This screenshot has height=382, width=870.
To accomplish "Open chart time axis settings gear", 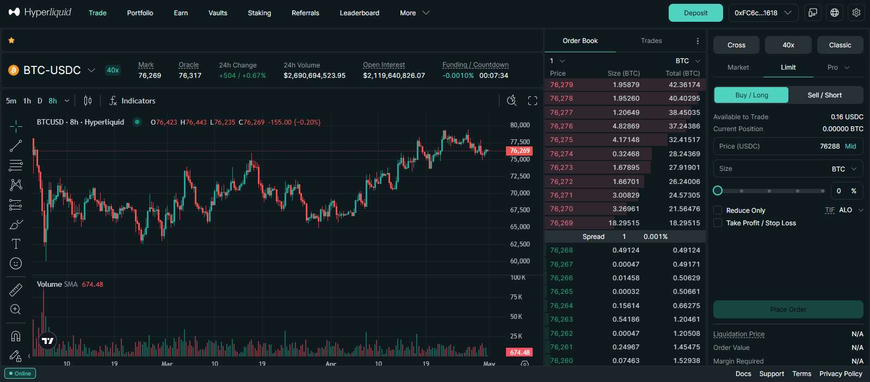I will [525, 363].
